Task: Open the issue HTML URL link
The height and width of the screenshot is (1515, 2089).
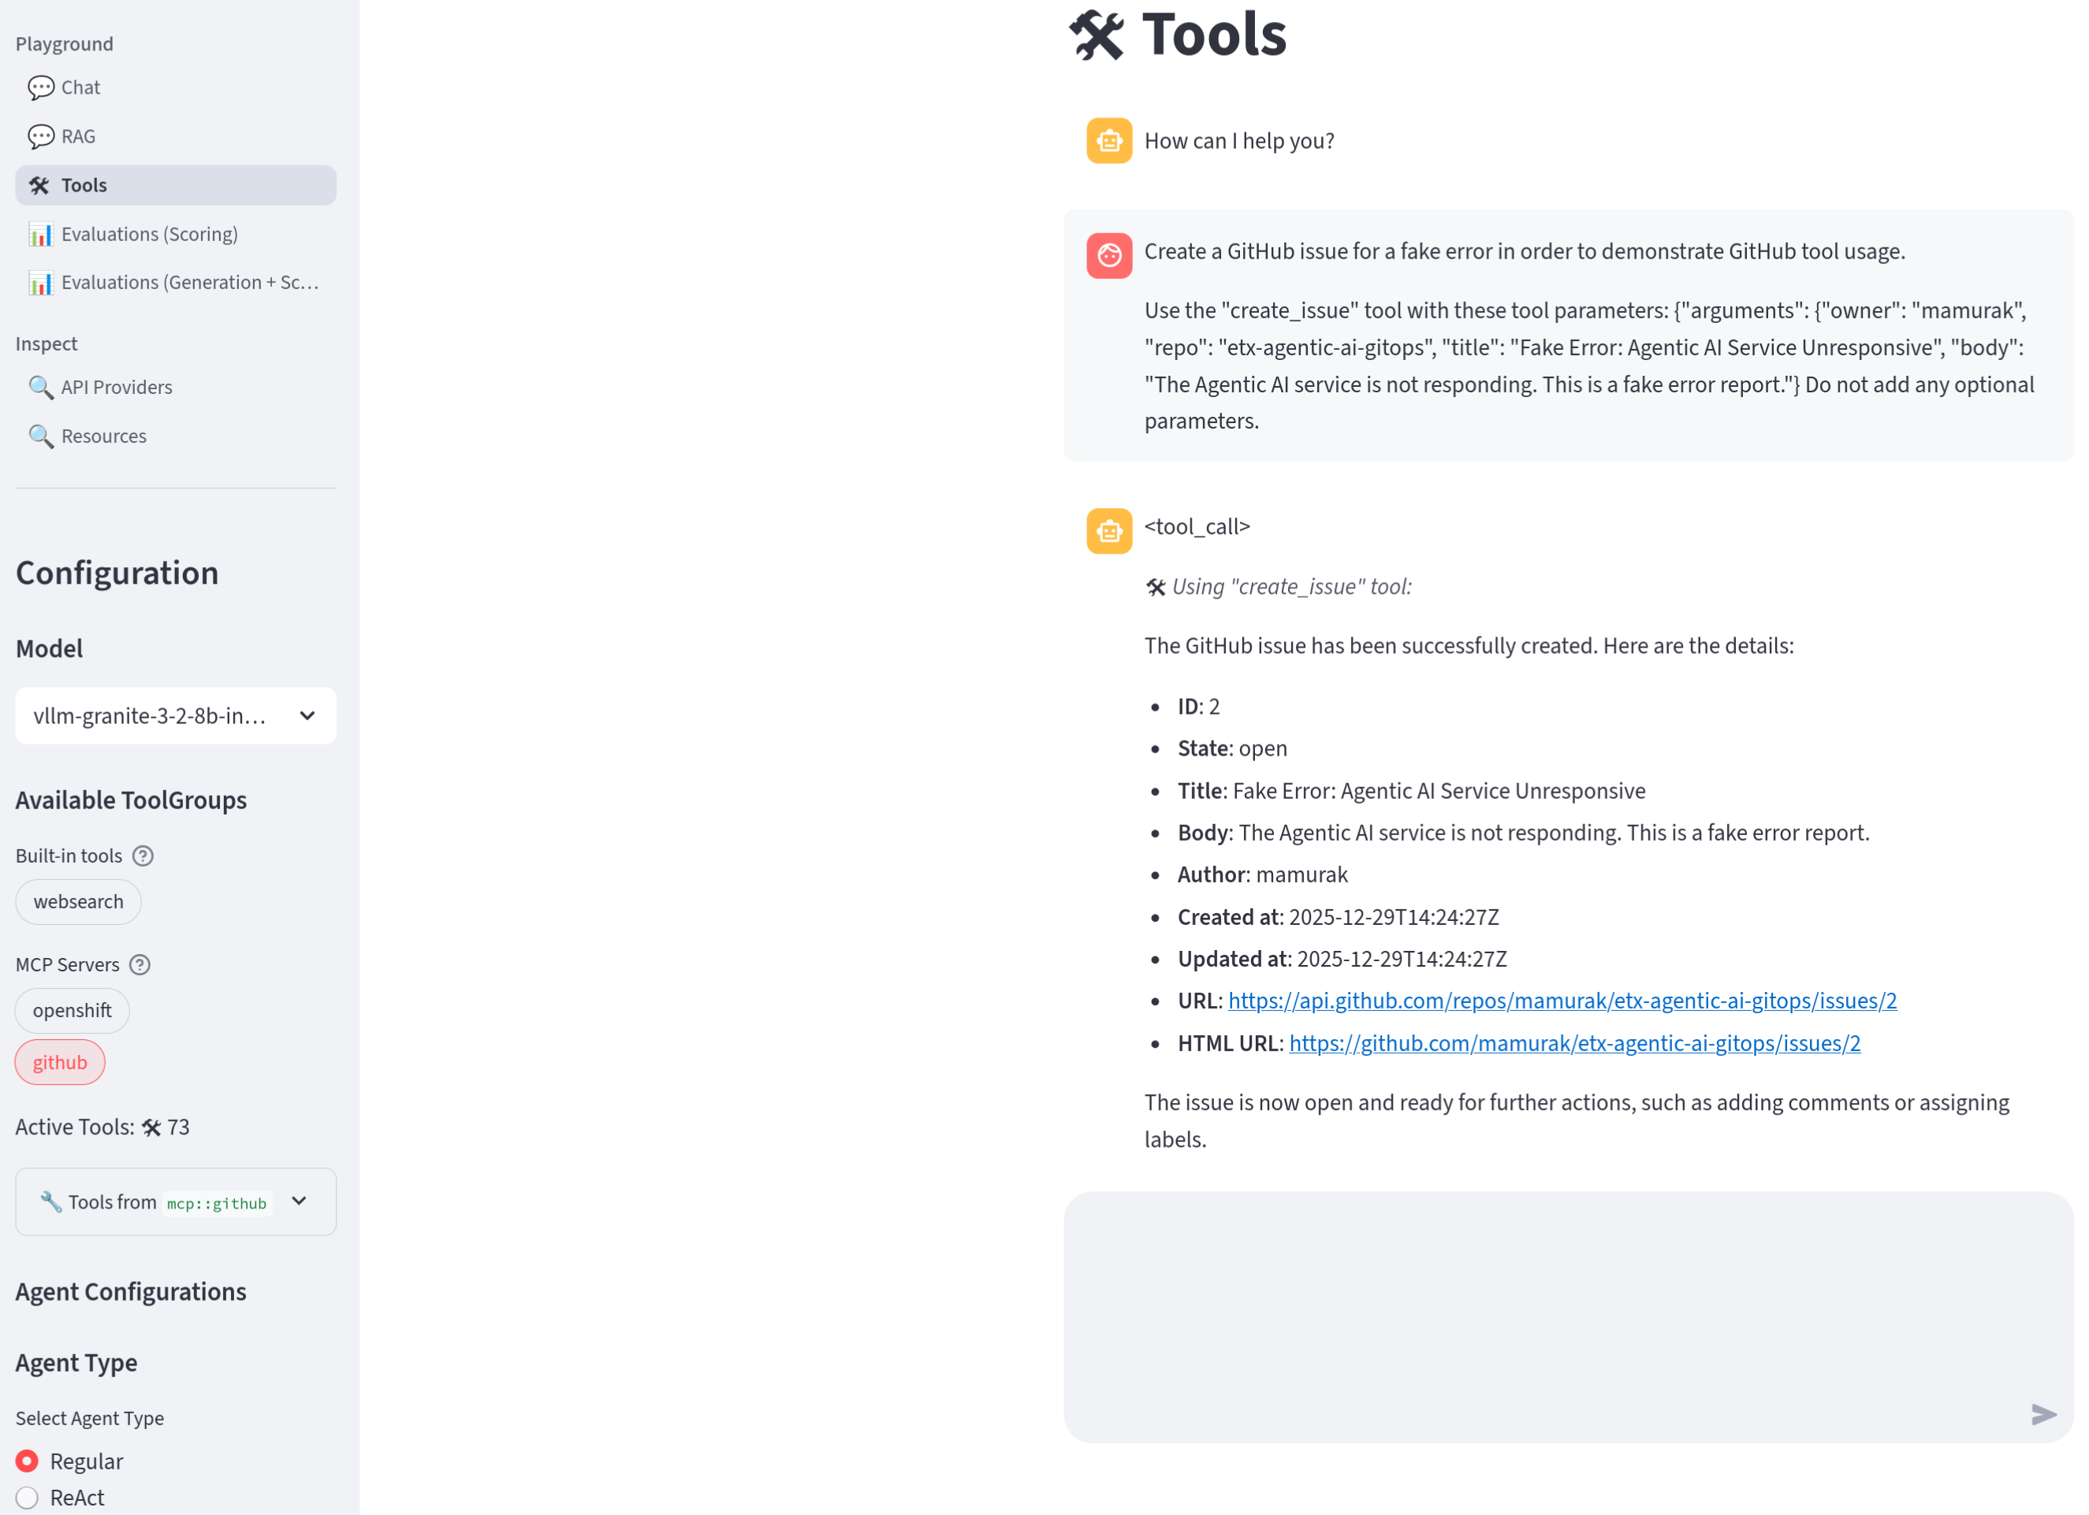Action: [x=1573, y=1043]
